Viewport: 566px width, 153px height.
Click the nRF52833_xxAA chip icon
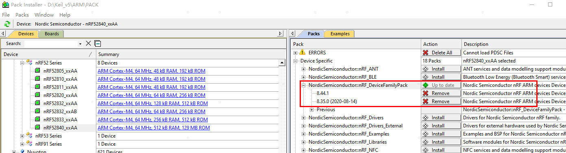click(x=37, y=120)
